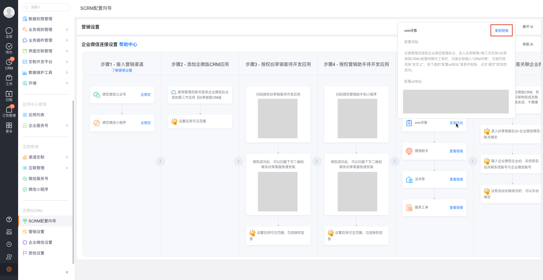543x280 pixels.
Task: Open the 工作 briefcase icon
Action: click(9, 80)
